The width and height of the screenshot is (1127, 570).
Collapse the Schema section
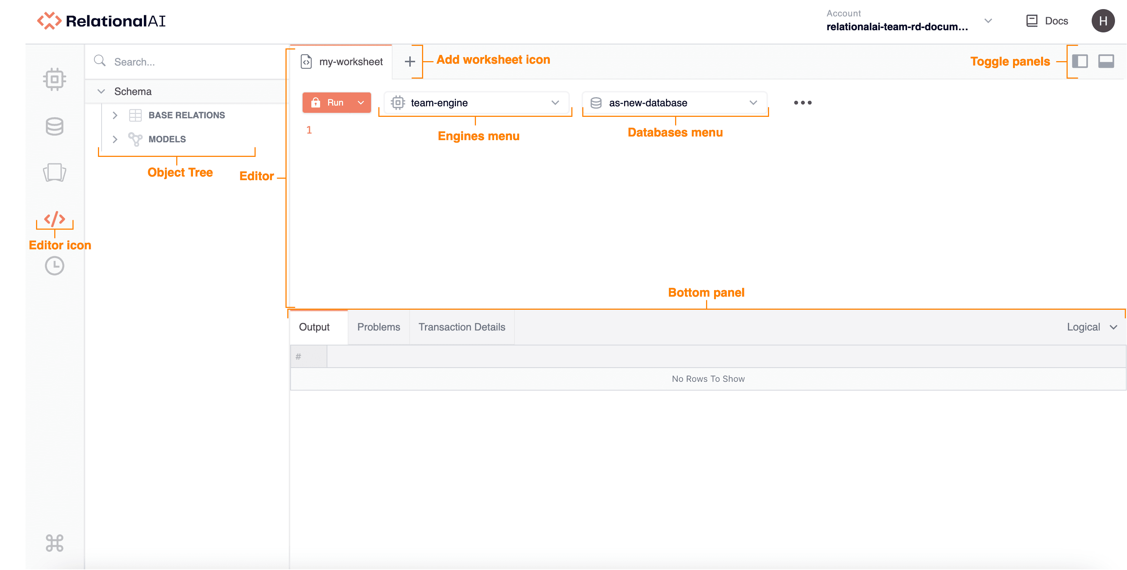[x=101, y=91]
